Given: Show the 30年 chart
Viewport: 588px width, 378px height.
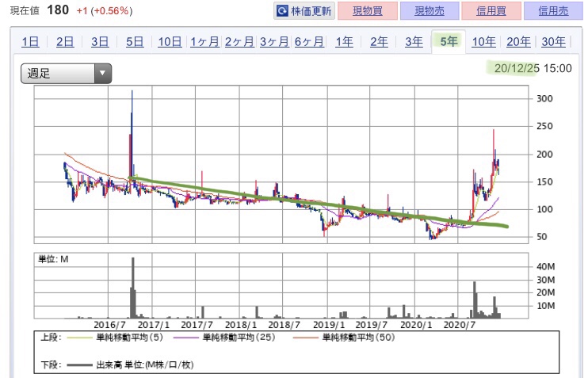Looking at the screenshot, I should tap(553, 41).
